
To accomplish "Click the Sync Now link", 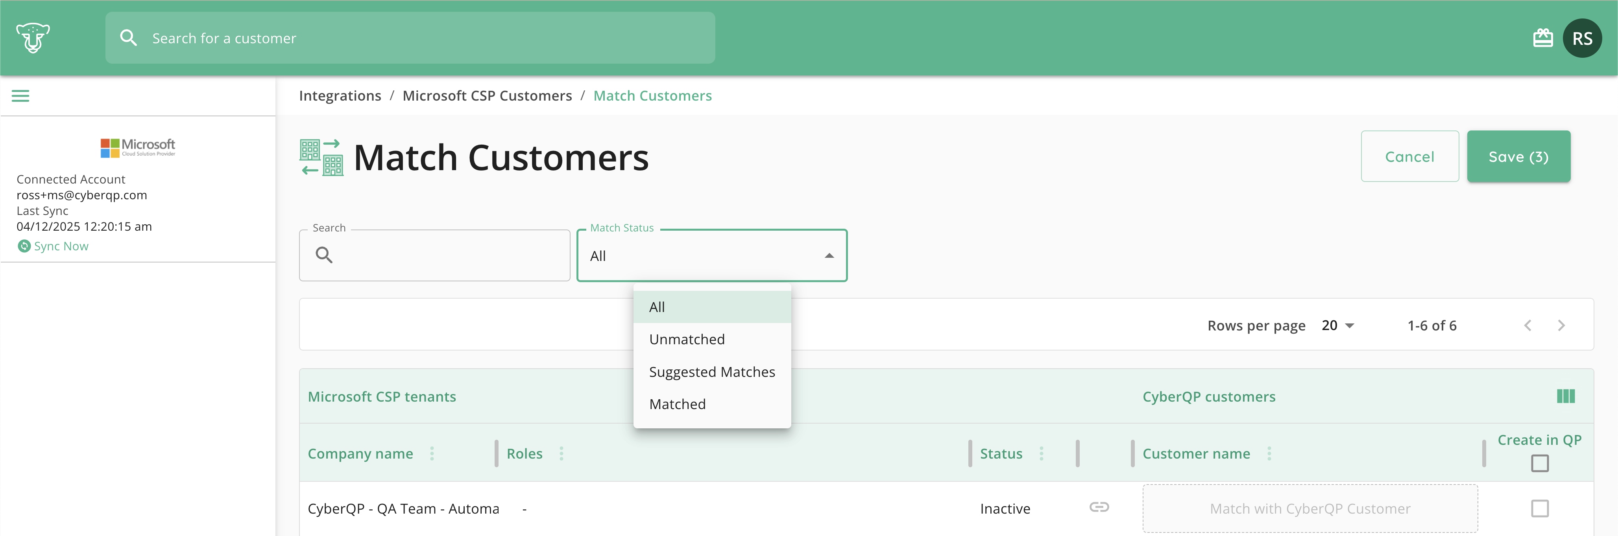I will pos(61,246).
